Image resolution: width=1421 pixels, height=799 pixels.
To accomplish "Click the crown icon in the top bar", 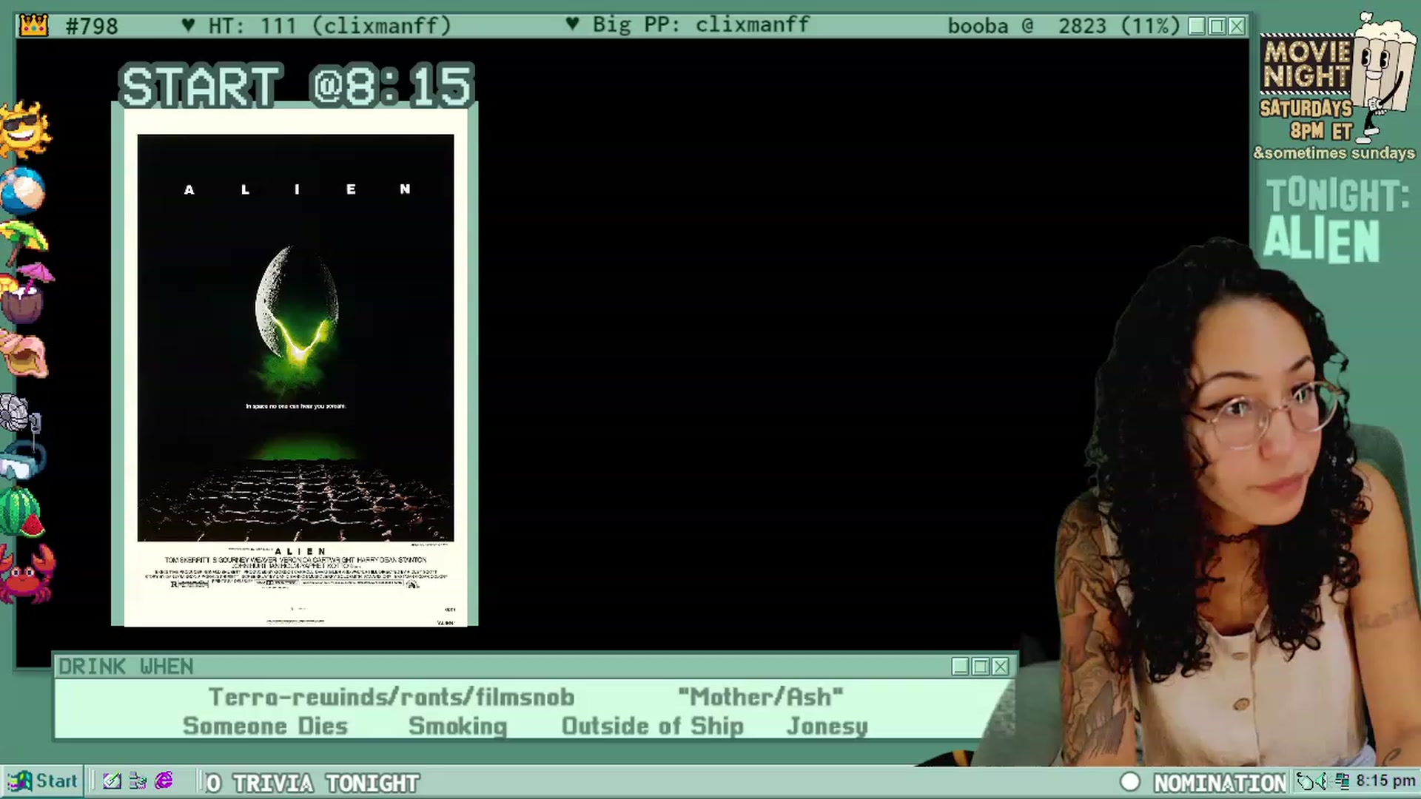I will pyautogui.click(x=33, y=26).
